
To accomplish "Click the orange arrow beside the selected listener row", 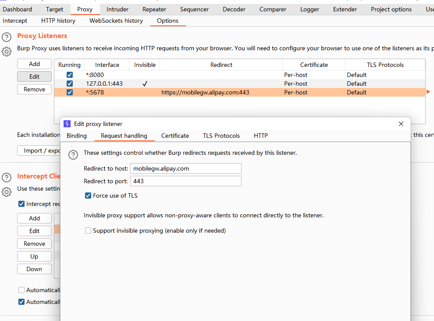I will (x=428, y=92).
